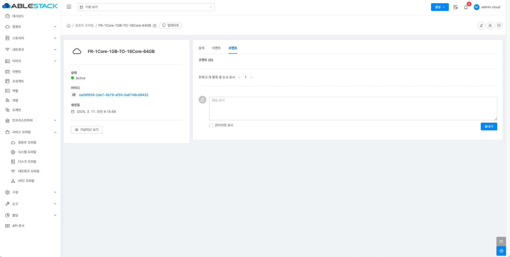Open the gray checklist floating button
This screenshot has height=257, width=510.
tap(501, 241)
